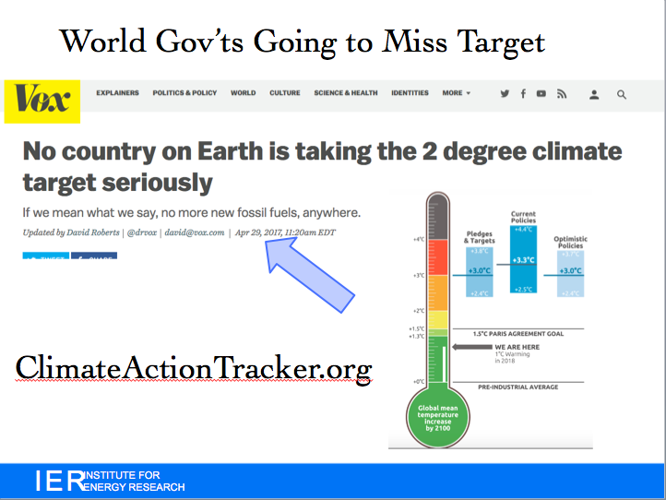Open Vox's Facebook page icon

tap(523, 94)
